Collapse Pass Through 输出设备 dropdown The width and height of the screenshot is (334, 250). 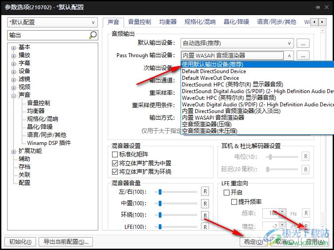tap(289, 55)
